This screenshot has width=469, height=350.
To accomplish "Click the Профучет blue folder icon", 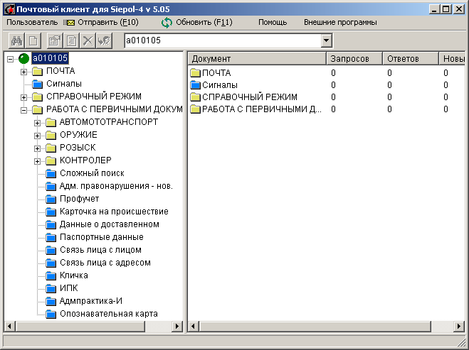I will [x=51, y=199].
